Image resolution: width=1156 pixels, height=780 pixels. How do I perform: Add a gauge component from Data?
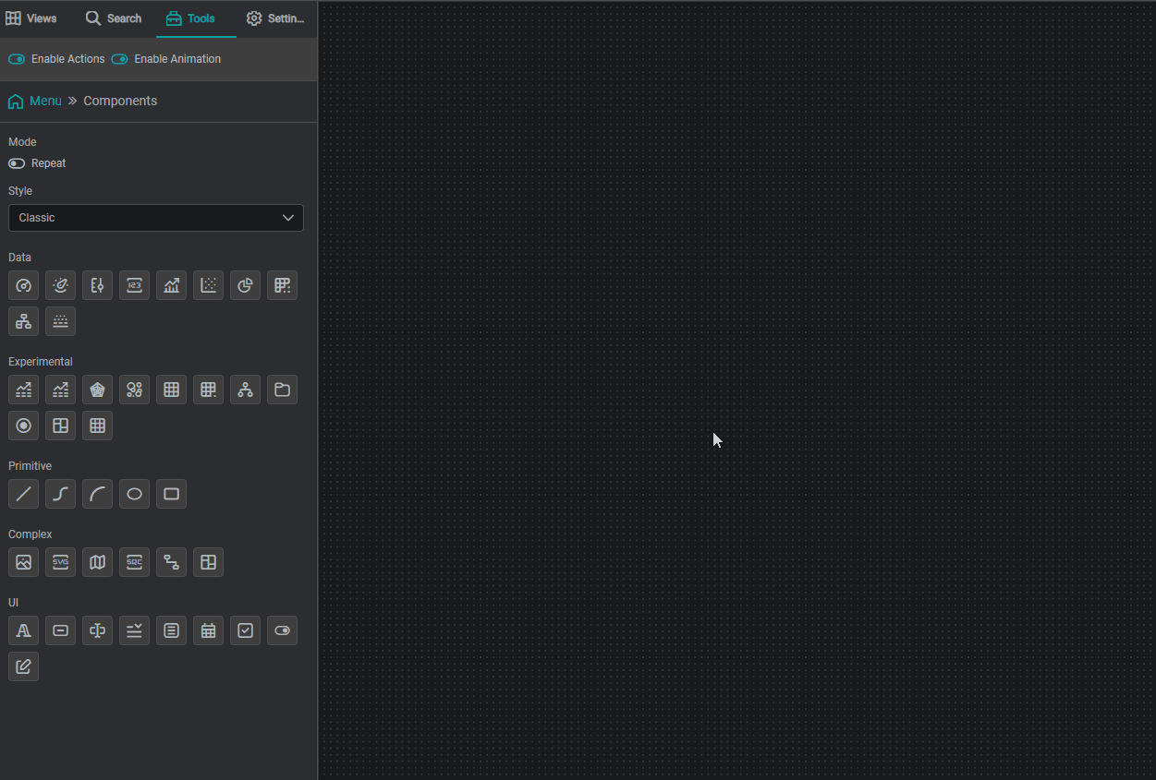pyautogui.click(x=24, y=285)
